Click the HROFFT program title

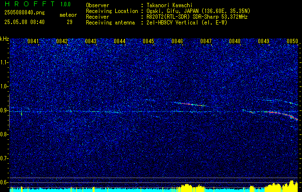[30, 4]
